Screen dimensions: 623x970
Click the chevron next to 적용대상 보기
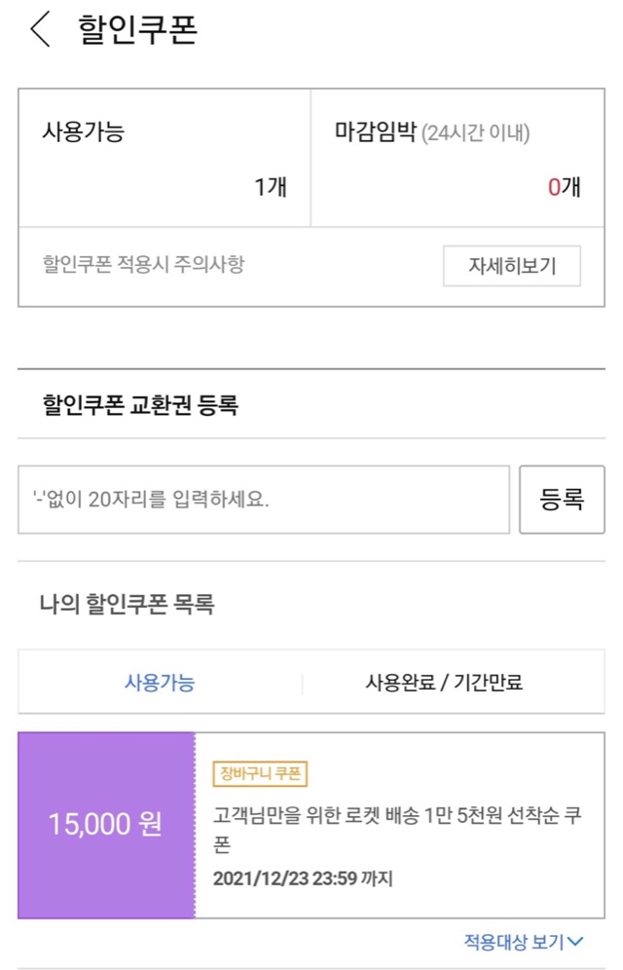click(x=575, y=942)
